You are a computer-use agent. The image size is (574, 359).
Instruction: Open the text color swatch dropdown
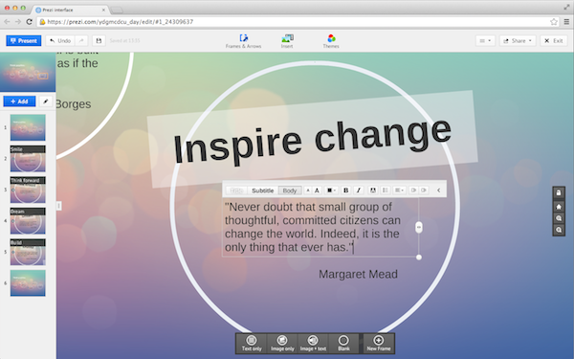331,191
